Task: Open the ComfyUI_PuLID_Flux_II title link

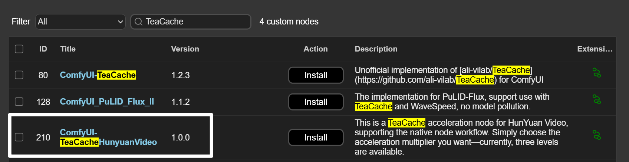Action: 107,102
